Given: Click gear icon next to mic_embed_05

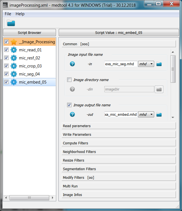Looking at the screenshot, I should 14,82.
